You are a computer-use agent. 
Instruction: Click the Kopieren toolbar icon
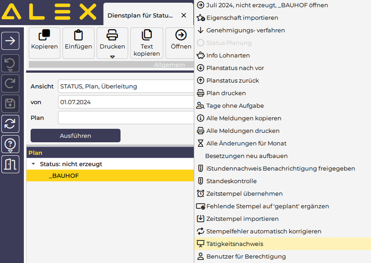(x=44, y=35)
